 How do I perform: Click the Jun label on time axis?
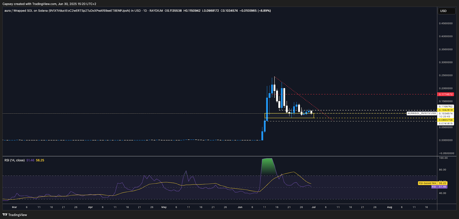coord(240,207)
